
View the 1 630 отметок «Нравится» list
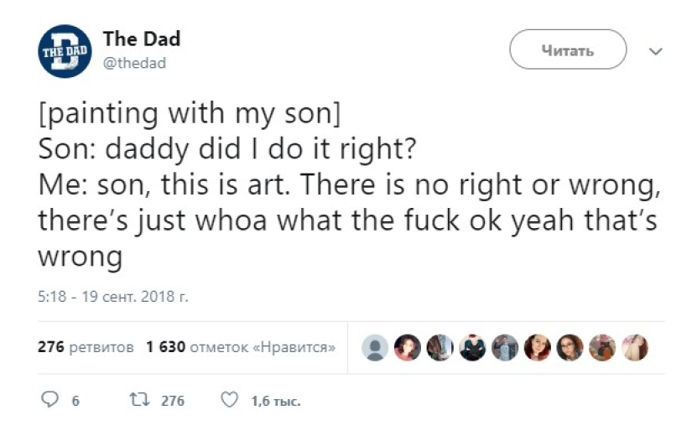pyautogui.click(x=241, y=346)
